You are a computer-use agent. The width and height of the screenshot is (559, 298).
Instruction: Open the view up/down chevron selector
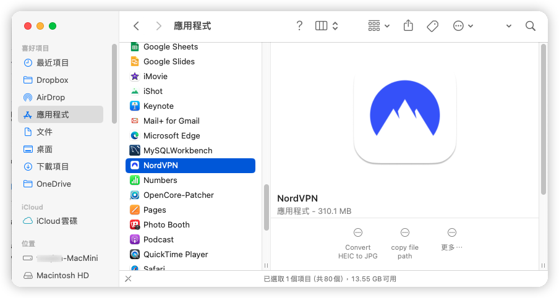coord(335,26)
